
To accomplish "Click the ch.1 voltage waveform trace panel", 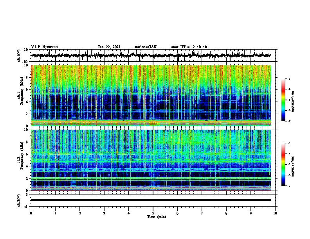I will pyautogui.click(x=153, y=55).
